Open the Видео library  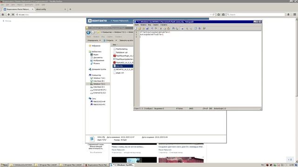pos(95,55)
